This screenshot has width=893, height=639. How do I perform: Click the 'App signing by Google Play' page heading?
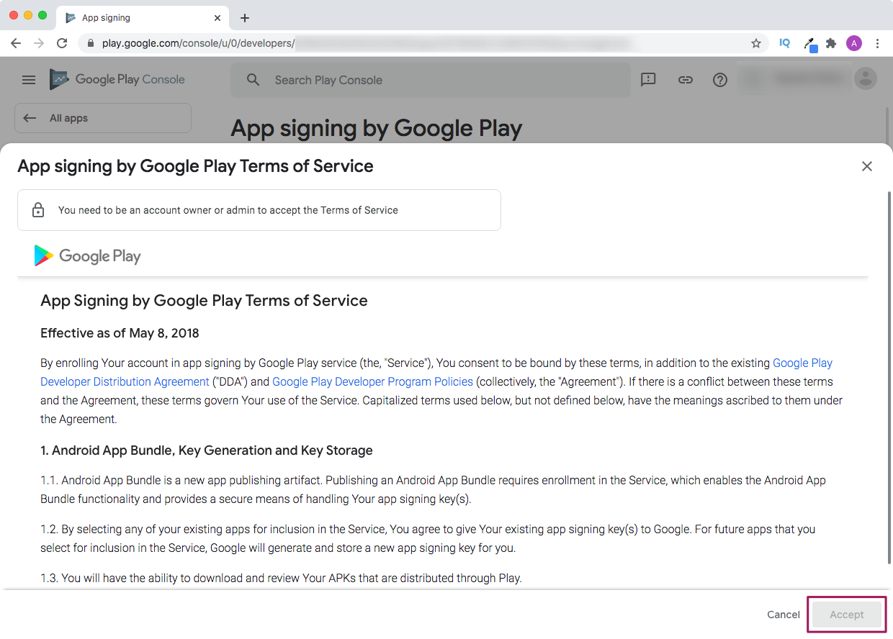coord(376,129)
